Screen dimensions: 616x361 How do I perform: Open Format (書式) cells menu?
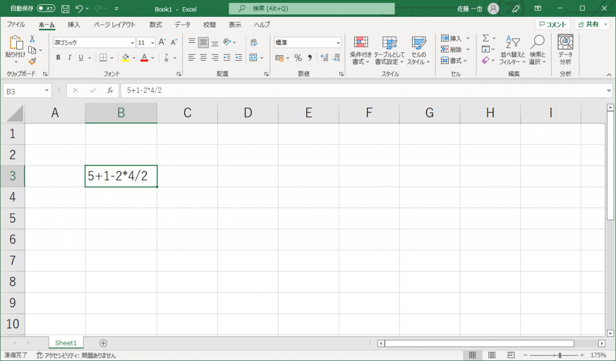click(454, 61)
